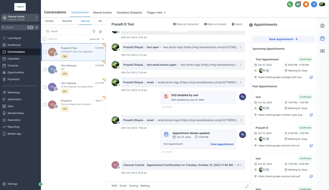Click the blue help question mark icon
329x190 pixels.
pyautogui.click(x=314, y=4)
